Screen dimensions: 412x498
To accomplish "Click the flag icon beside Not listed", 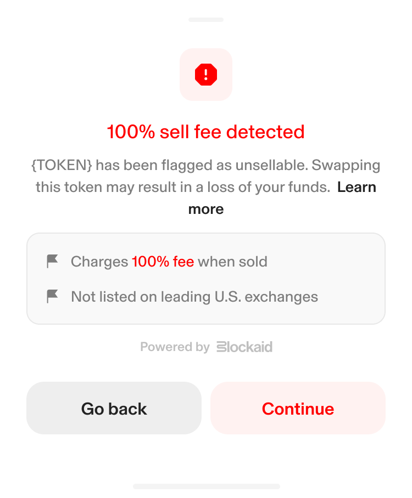I will pyautogui.click(x=52, y=296).
